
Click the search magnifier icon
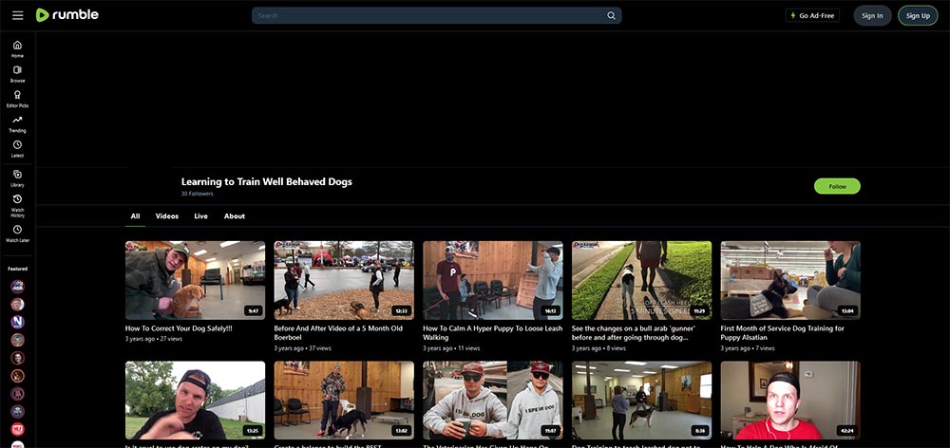click(611, 16)
